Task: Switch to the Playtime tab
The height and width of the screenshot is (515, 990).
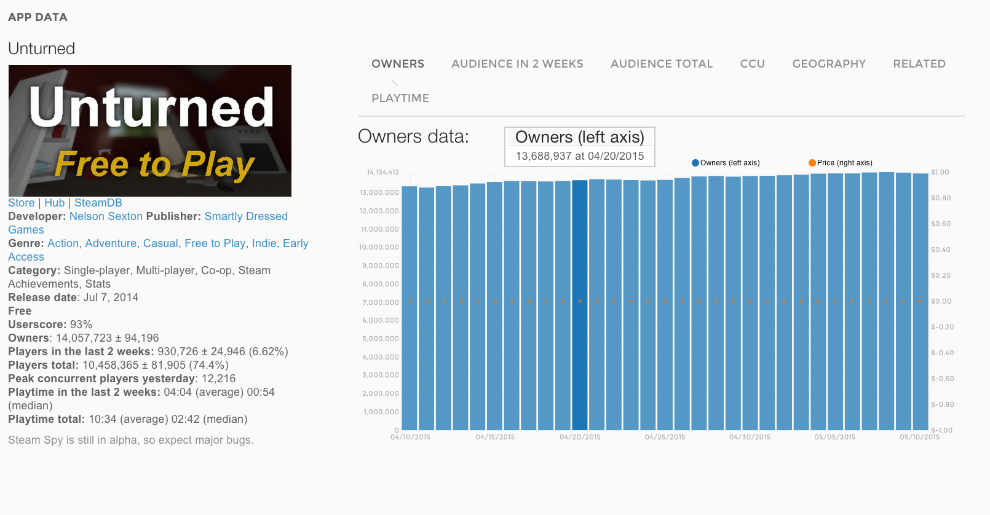Action: (x=400, y=98)
